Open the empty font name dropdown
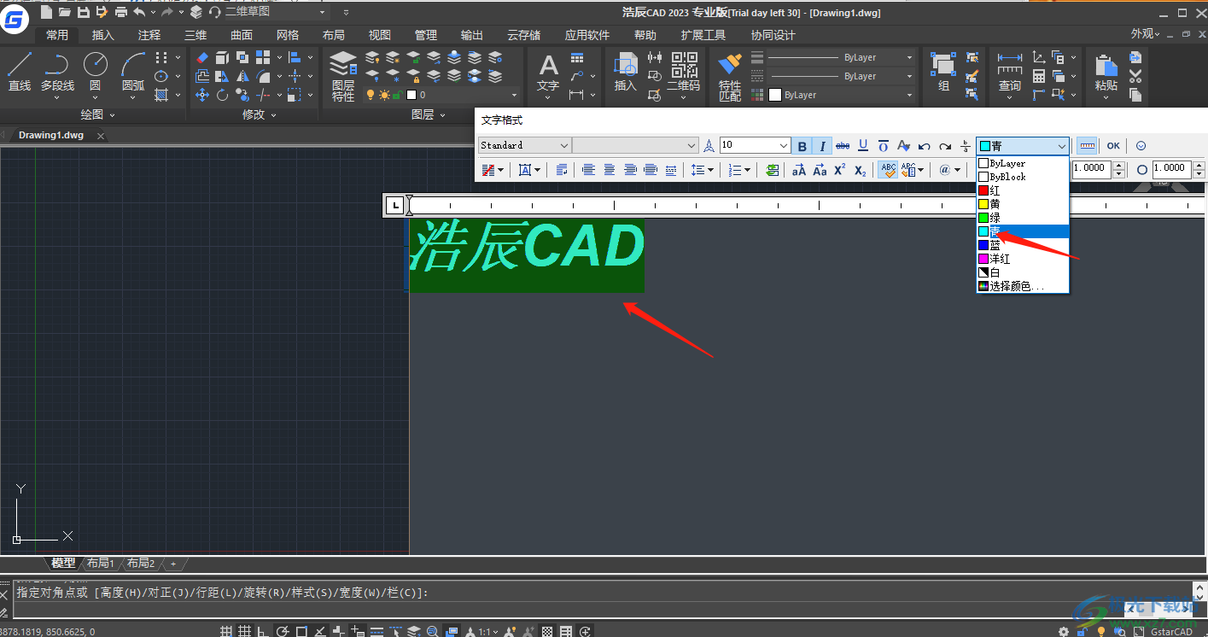This screenshot has width=1208, height=637. point(635,145)
